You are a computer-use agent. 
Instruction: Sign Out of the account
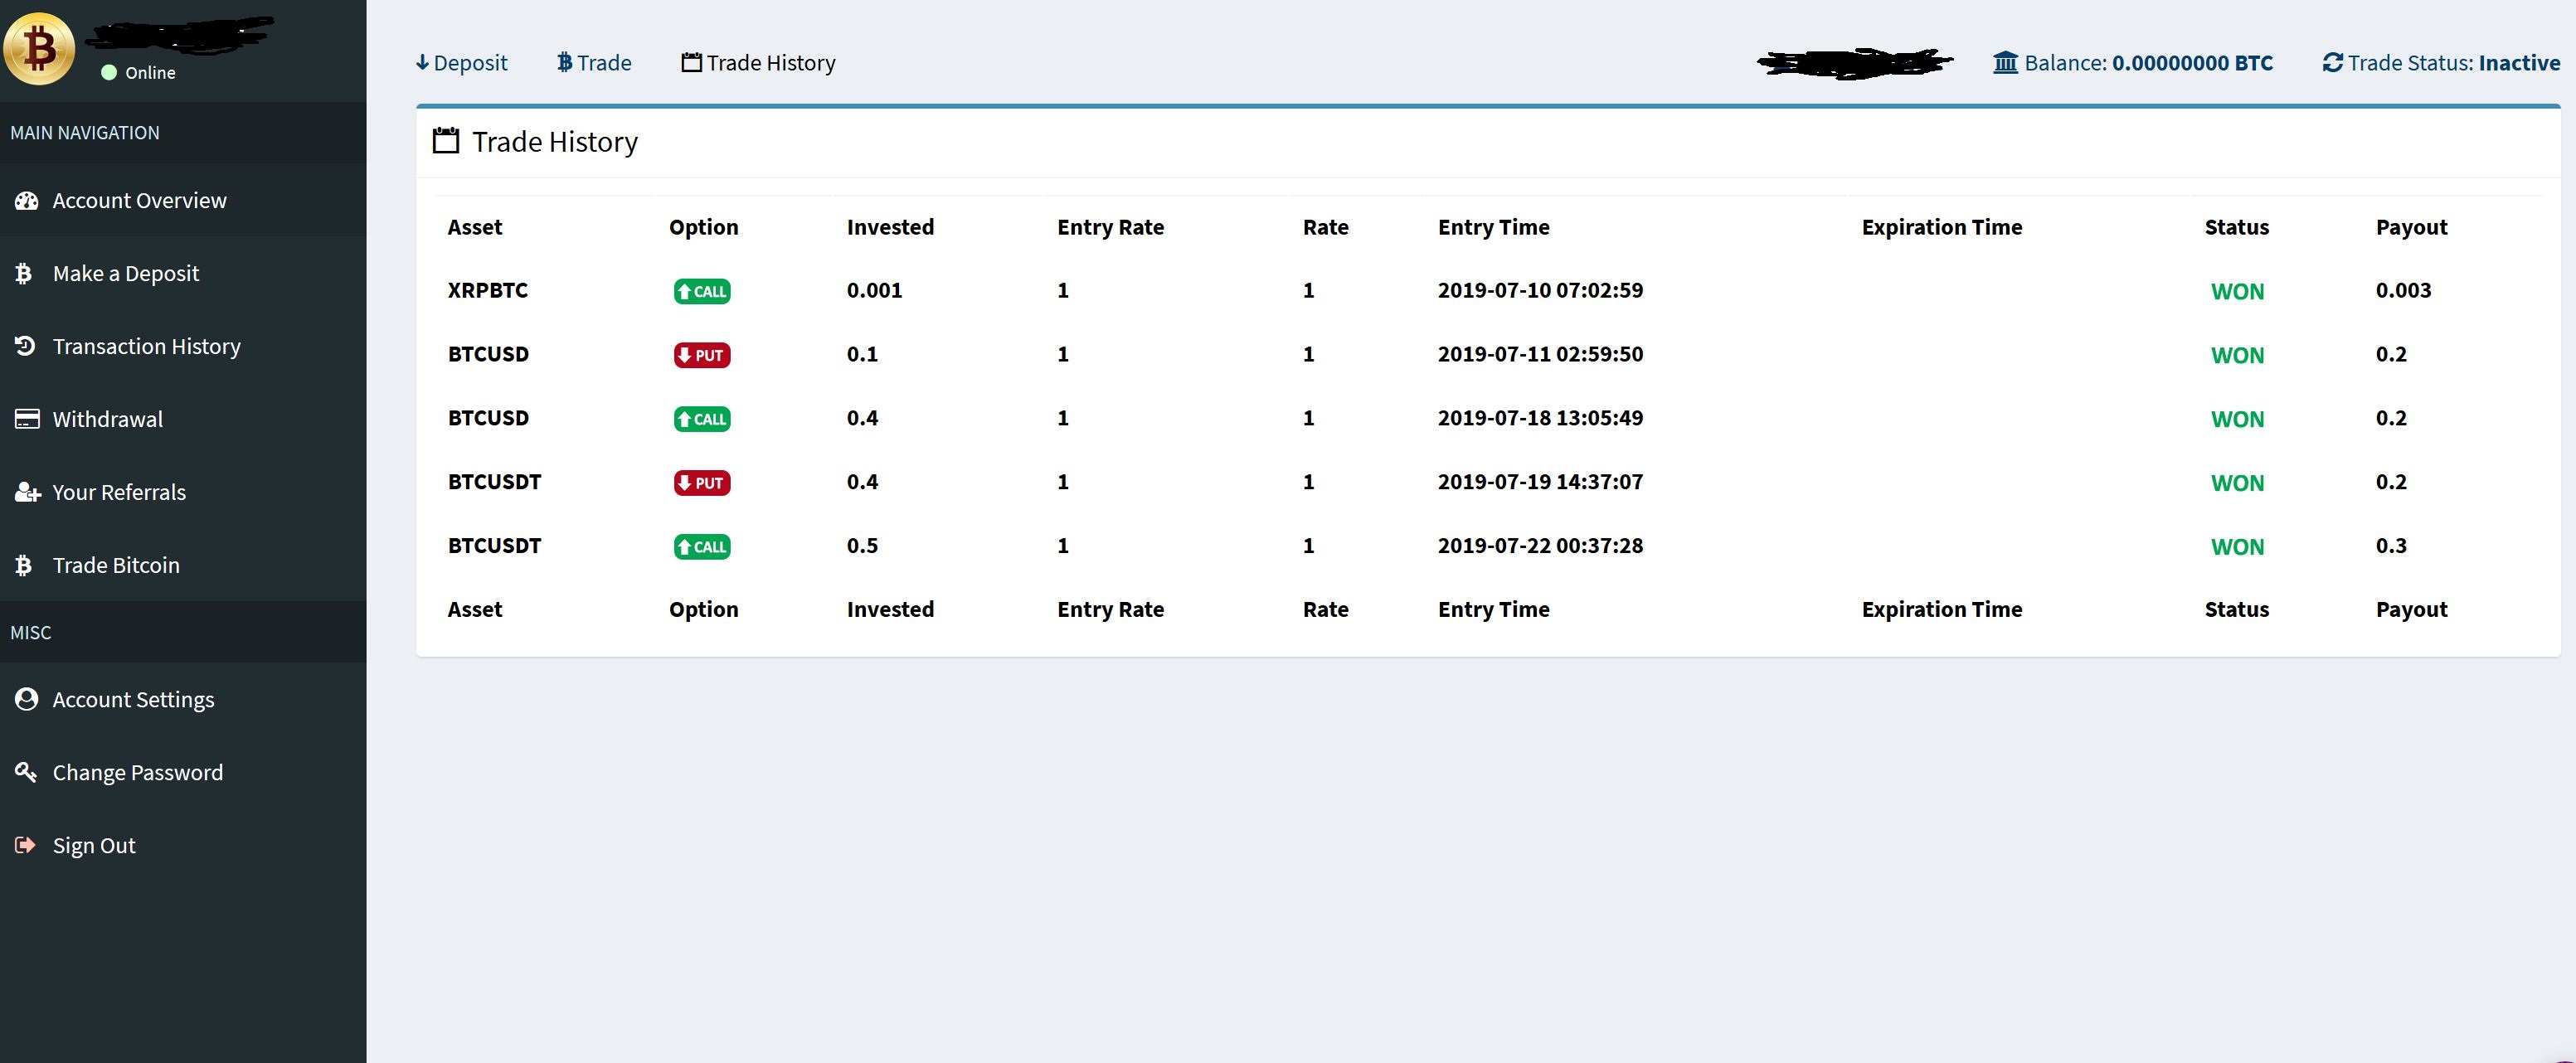click(x=93, y=845)
